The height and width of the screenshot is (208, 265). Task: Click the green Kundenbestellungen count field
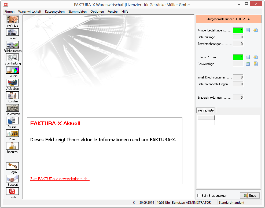(x=238, y=30)
